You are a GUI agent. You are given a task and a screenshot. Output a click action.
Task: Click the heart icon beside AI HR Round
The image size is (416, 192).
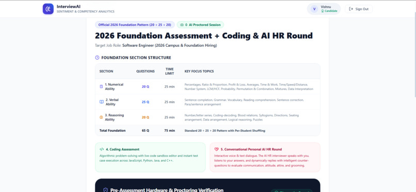point(216,149)
